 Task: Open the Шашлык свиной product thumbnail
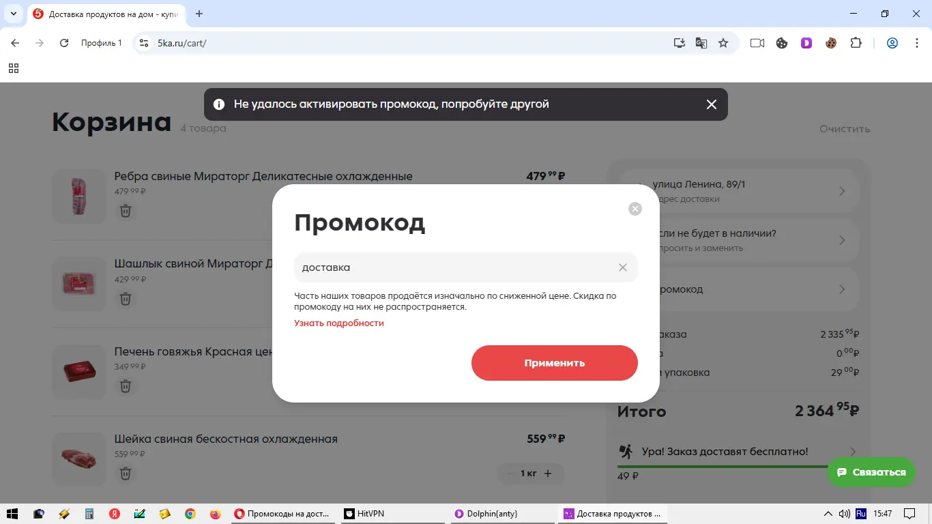coord(79,284)
